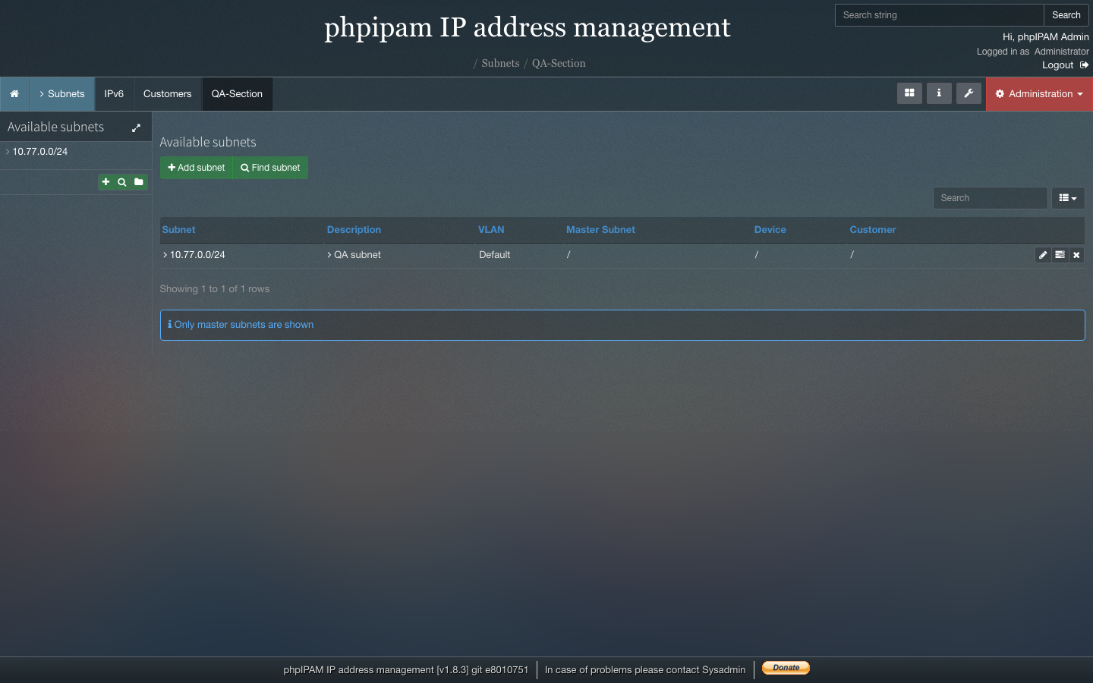
Task: Open the QA subnet description link
Action: tap(358, 255)
